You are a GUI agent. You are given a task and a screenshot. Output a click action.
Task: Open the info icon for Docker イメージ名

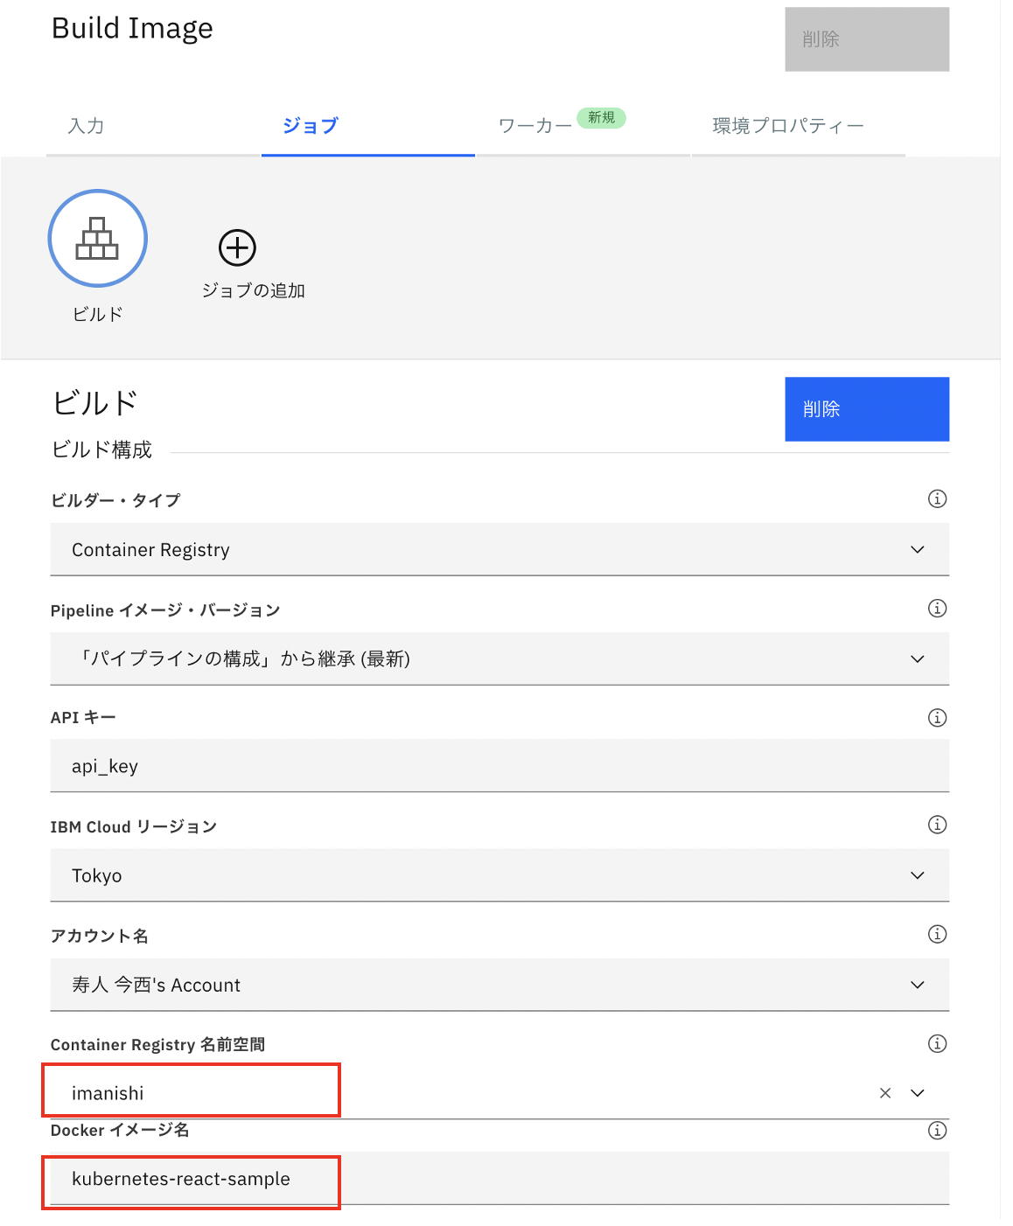(937, 1131)
